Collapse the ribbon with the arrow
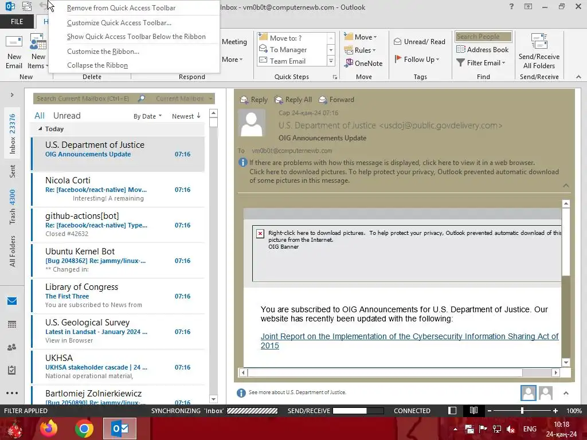 tap(578, 77)
